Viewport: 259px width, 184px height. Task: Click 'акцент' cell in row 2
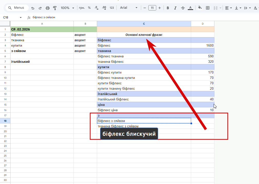click(x=85, y=35)
